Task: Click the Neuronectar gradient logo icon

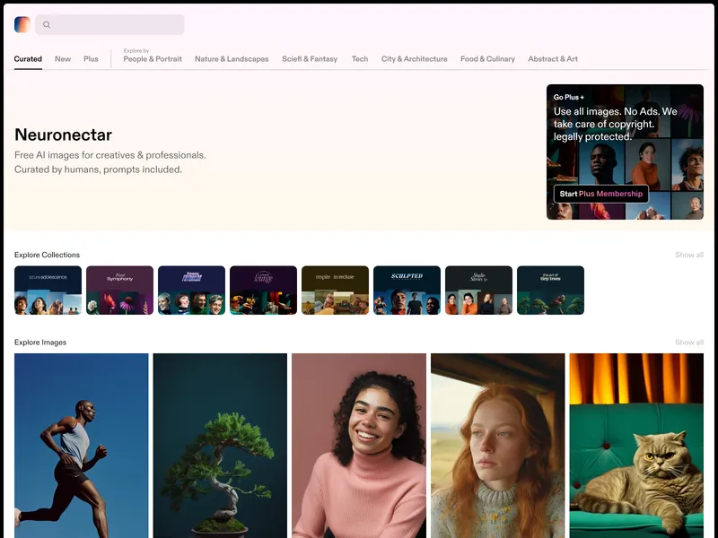Action: point(22,25)
